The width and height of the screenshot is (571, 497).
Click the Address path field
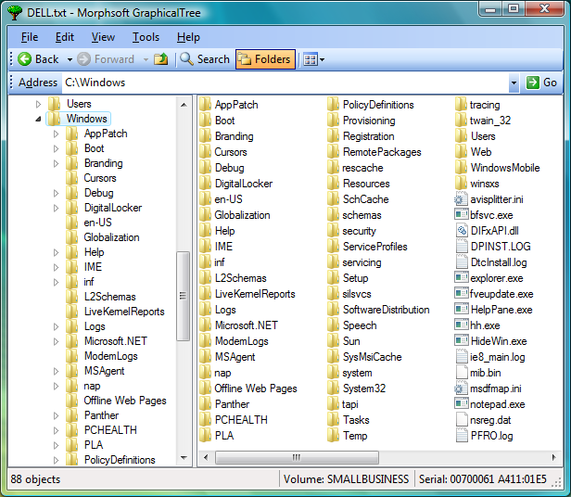[x=285, y=83]
